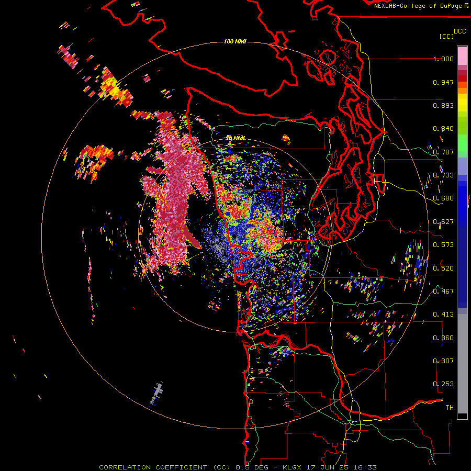Click the 100 NMI range ring label
The height and width of the screenshot is (471, 471).
coord(235,41)
